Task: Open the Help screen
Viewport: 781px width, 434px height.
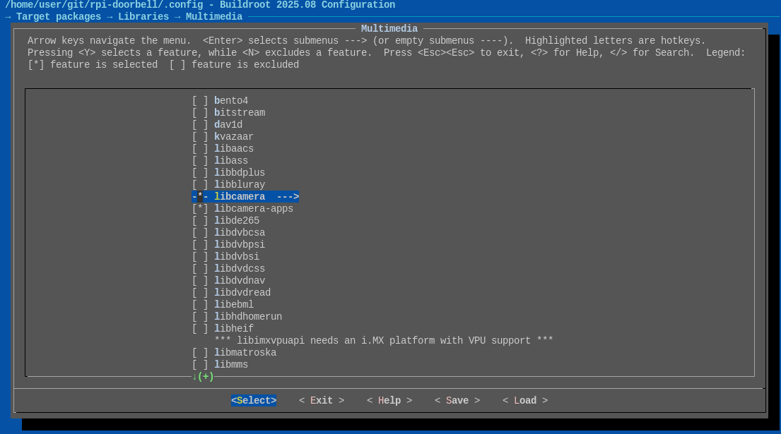Action: pos(389,400)
